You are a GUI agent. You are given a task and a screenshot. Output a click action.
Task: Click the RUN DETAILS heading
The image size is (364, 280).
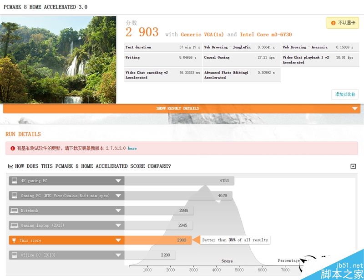pos(23,134)
